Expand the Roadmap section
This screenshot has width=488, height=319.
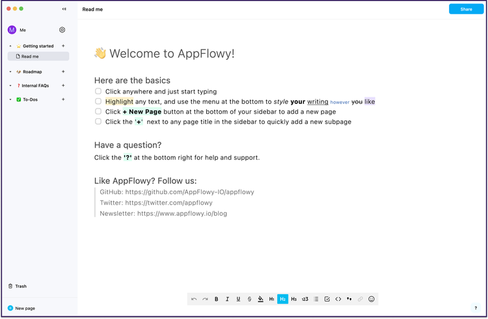[x=10, y=71]
